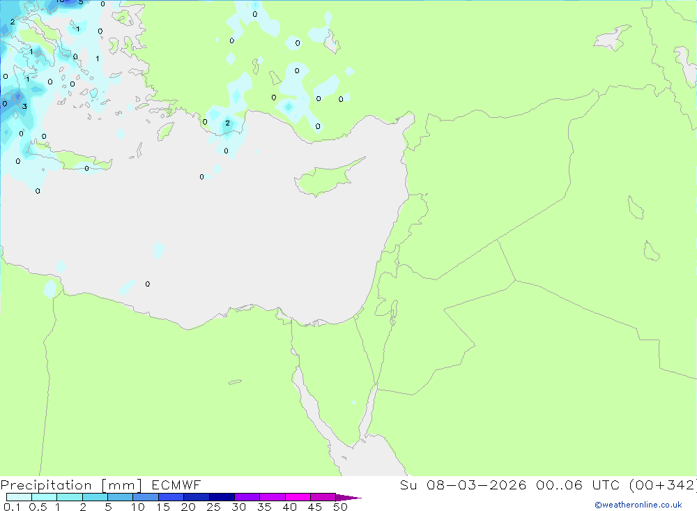Click the island of Crete on the map

click(x=71, y=157)
